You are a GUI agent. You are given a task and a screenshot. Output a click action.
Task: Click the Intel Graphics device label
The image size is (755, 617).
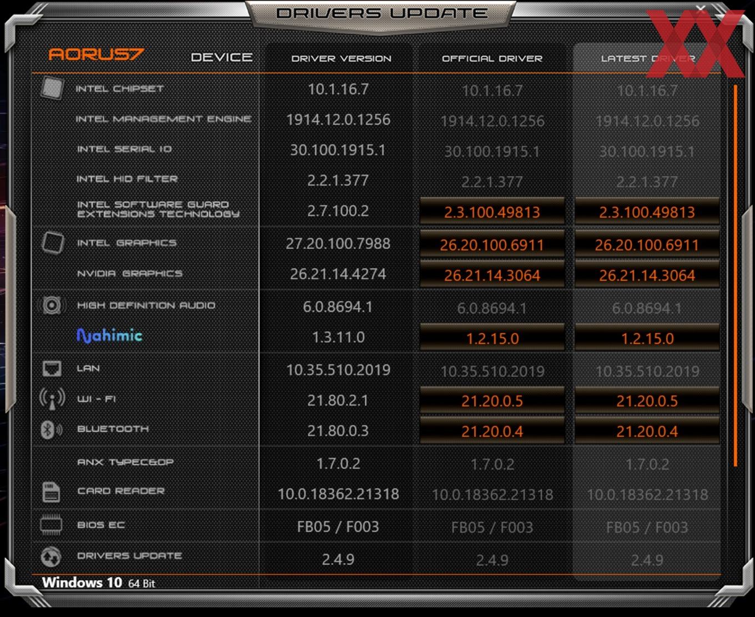pos(127,243)
